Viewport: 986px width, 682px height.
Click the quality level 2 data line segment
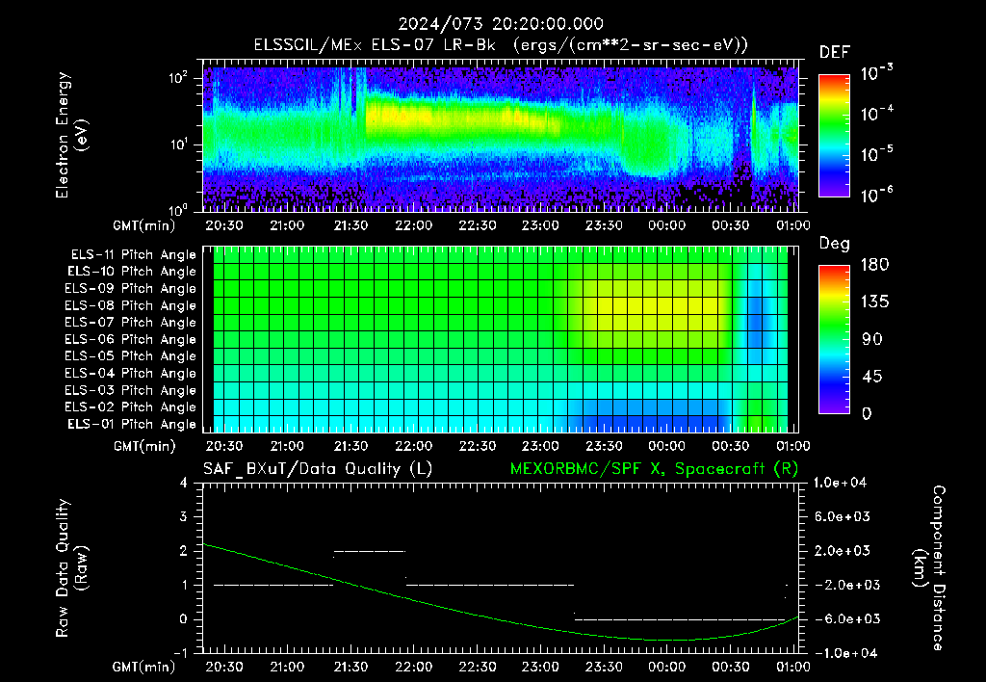point(369,551)
